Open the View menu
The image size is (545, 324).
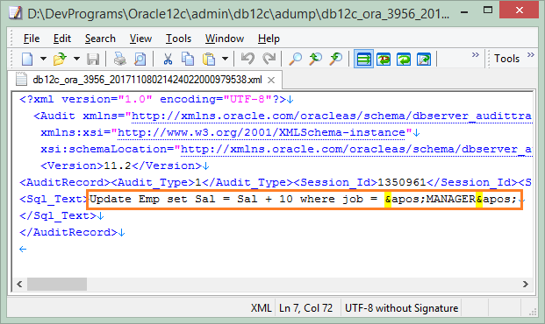140,39
